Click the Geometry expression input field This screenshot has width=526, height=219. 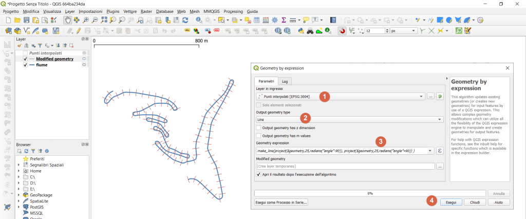click(x=343, y=151)
